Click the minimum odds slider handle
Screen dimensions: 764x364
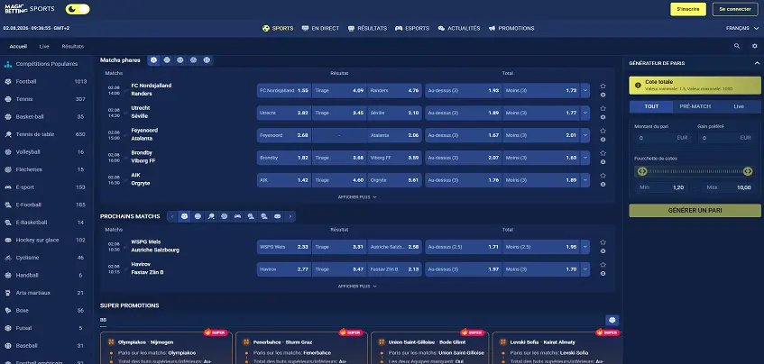(641, 171)
